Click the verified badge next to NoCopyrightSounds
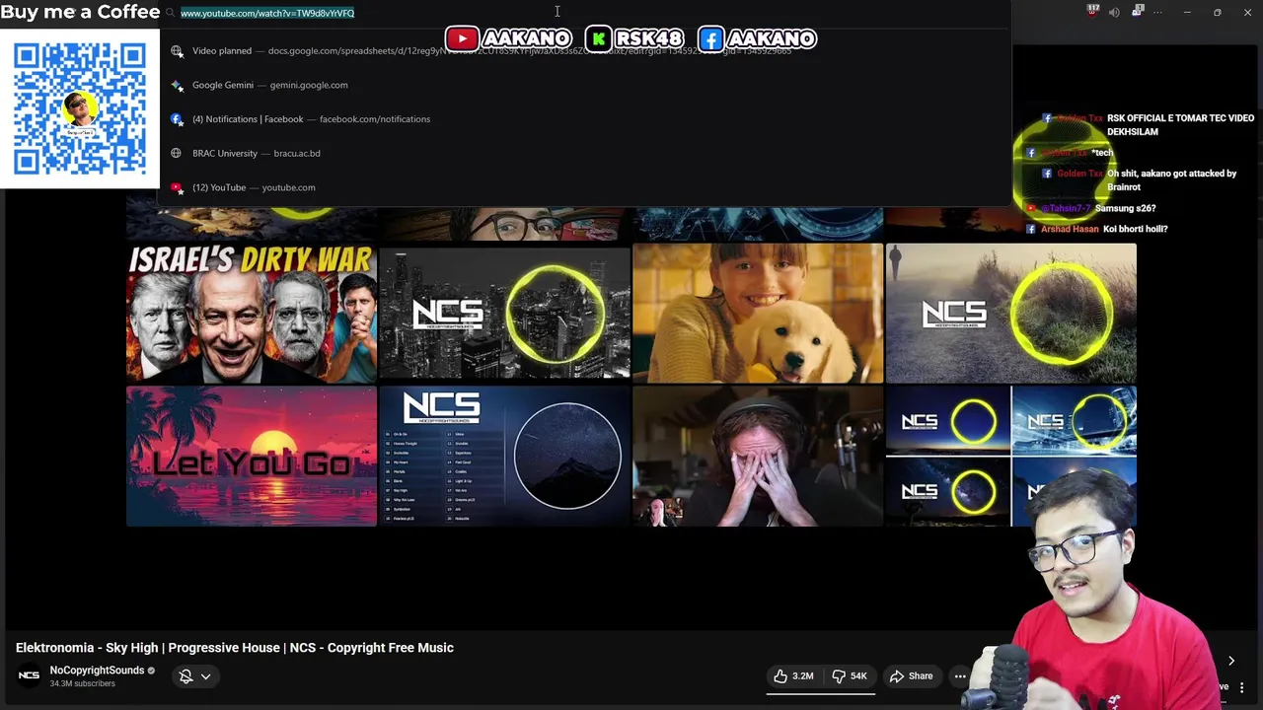 [152, 671]
